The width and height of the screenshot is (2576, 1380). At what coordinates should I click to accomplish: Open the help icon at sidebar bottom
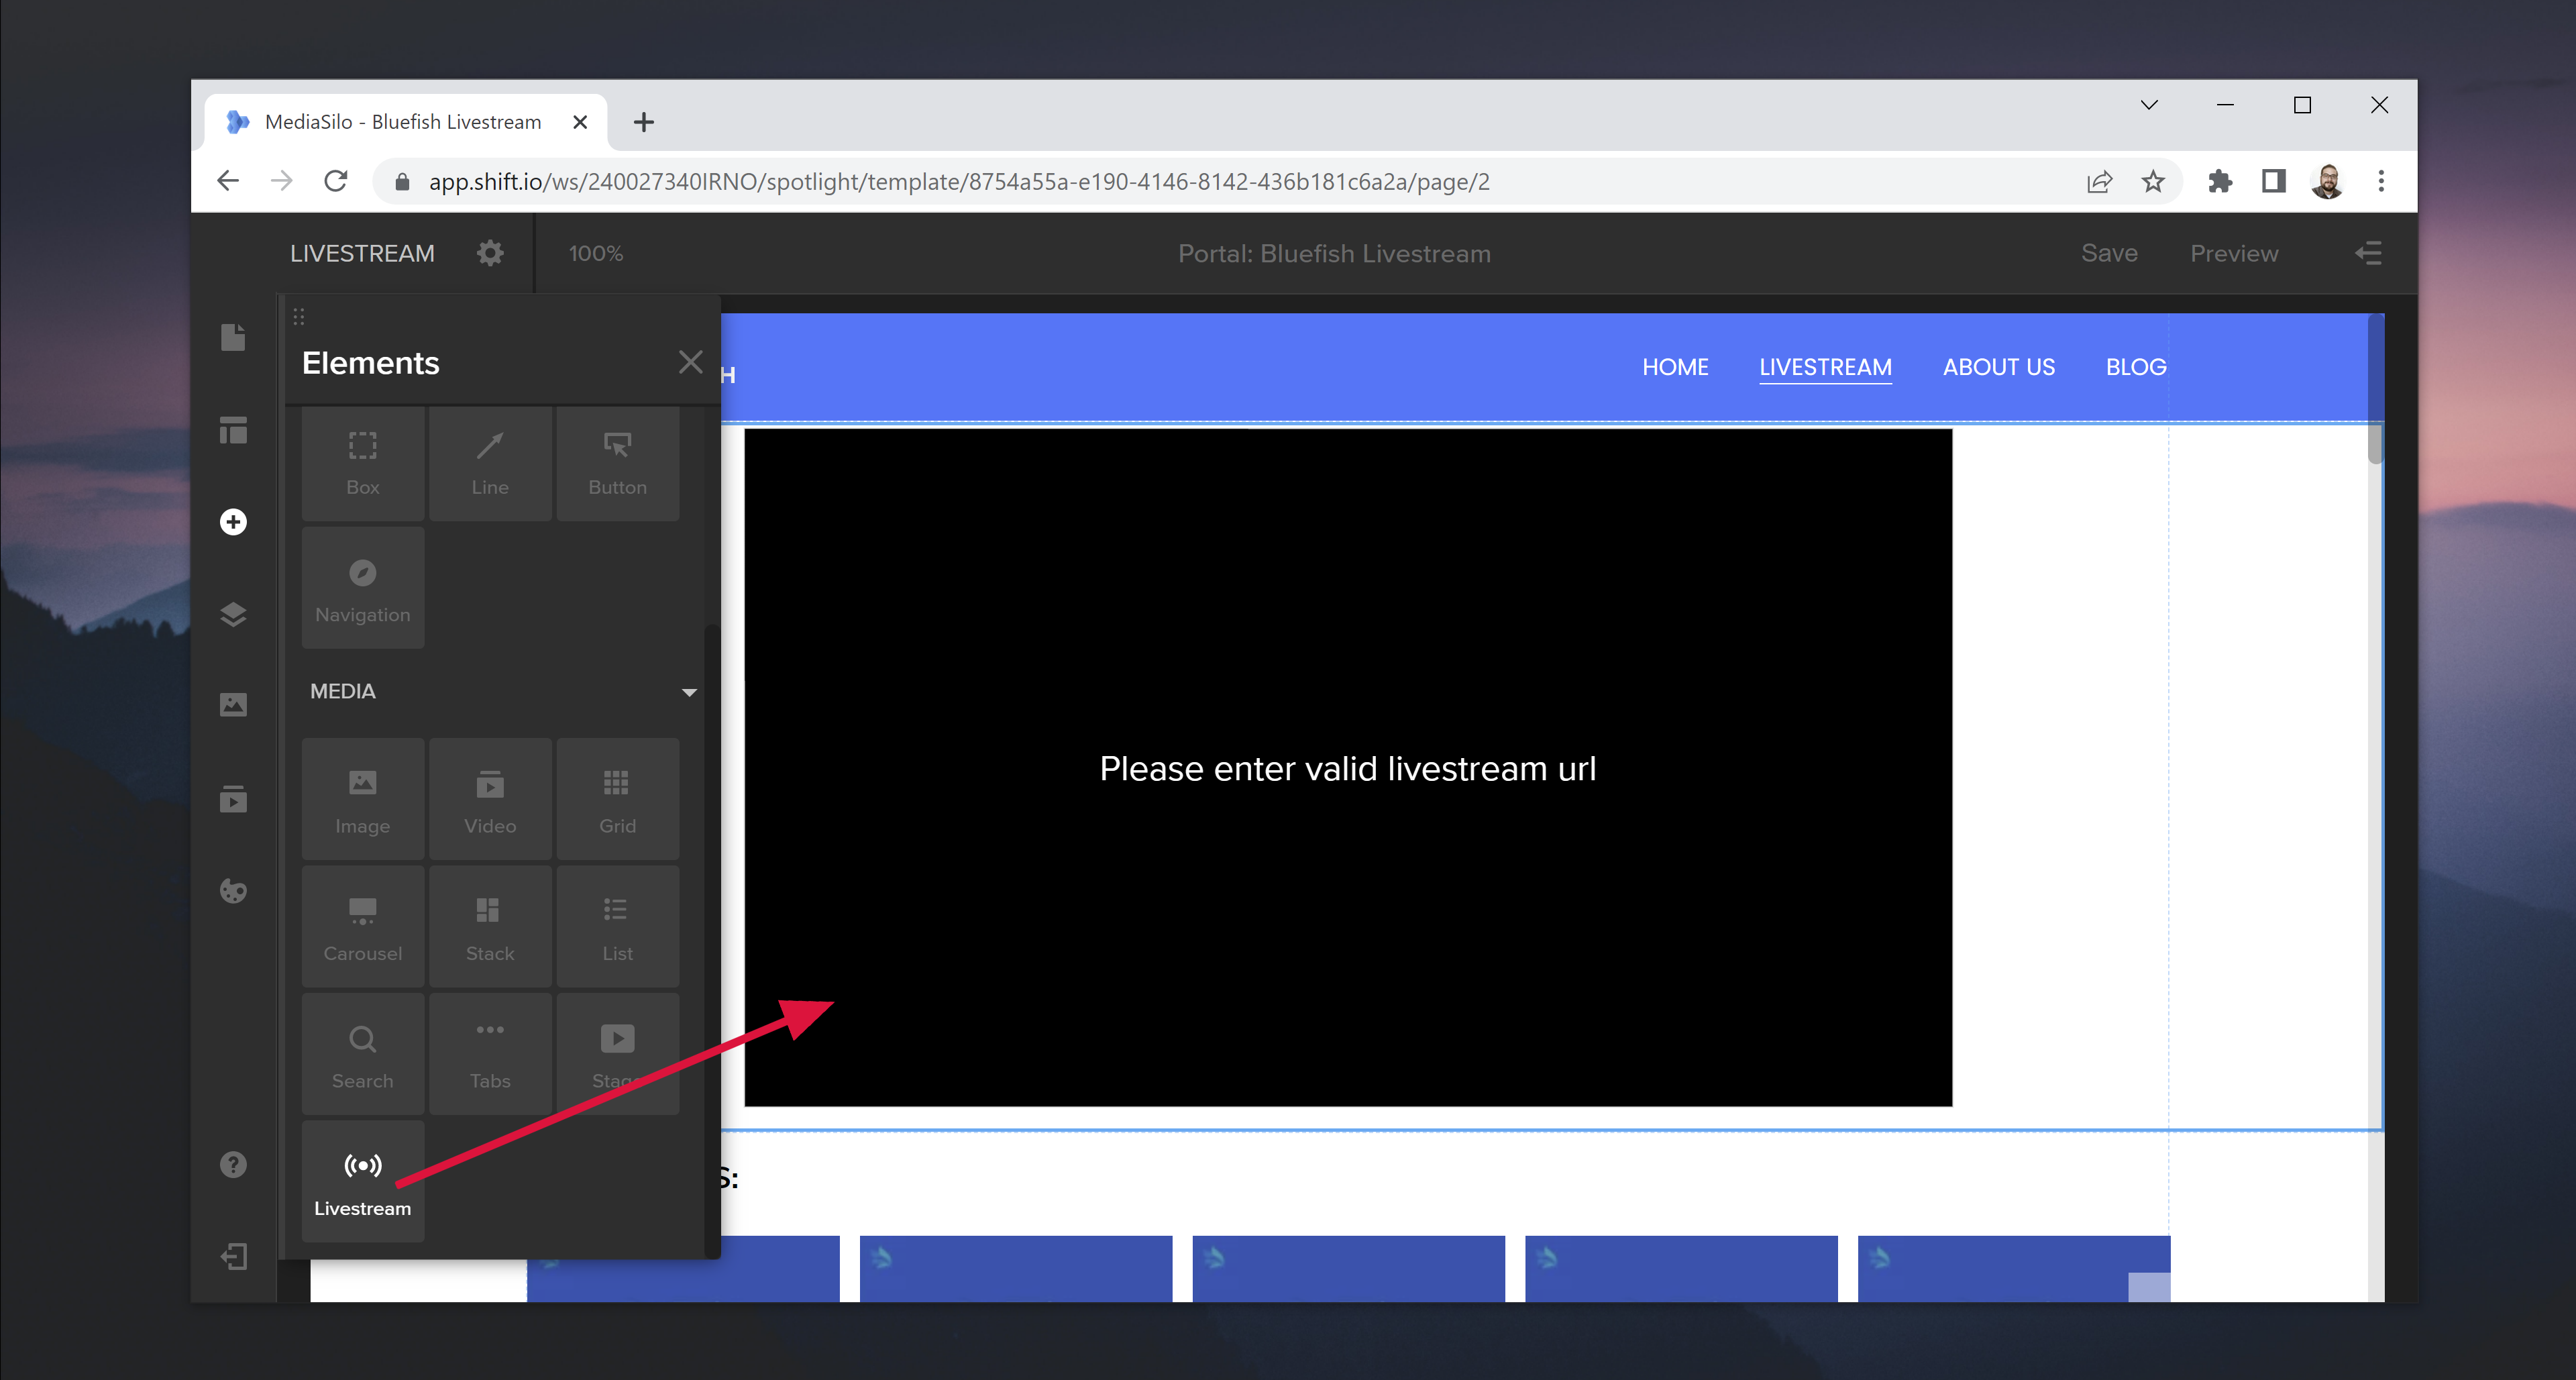coord(233,1163)
